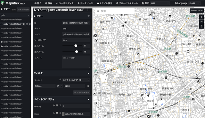Image resolution: width=205 pixels, height=118 pixels.
Task: Toggle visibility of the selected layer
Action: point(30,24)
